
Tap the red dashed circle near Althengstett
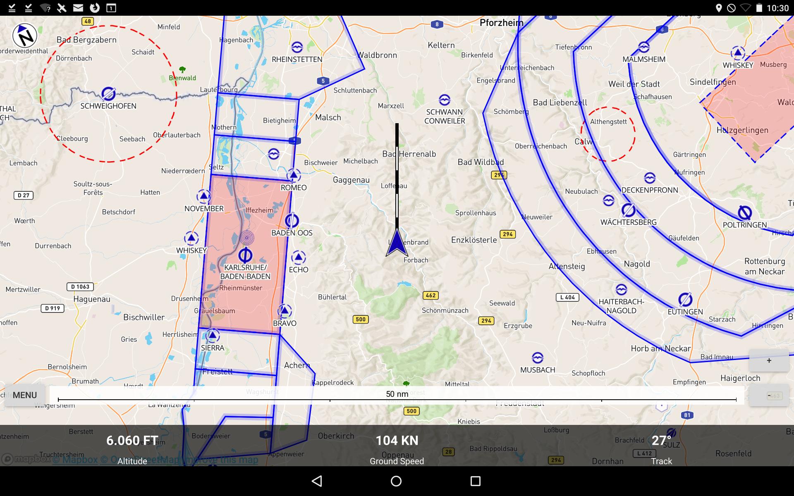pos(607,134)
